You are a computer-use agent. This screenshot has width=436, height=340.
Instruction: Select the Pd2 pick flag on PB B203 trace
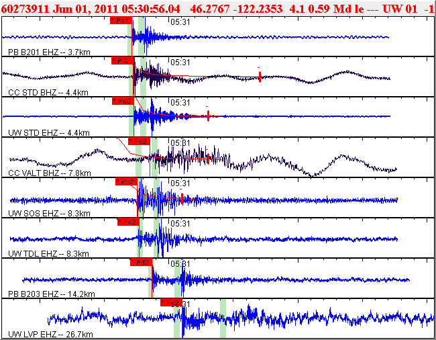tap(141, 262)
